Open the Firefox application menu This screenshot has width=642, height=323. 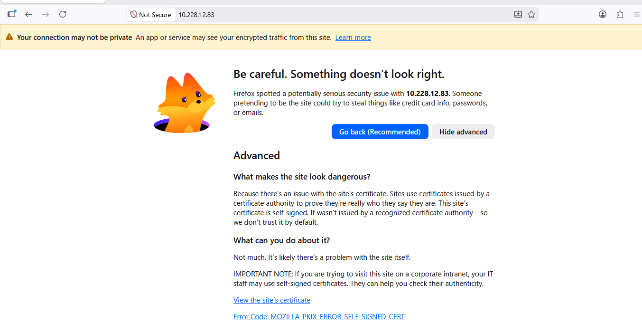pyautogui.click(x=637, y=15)
